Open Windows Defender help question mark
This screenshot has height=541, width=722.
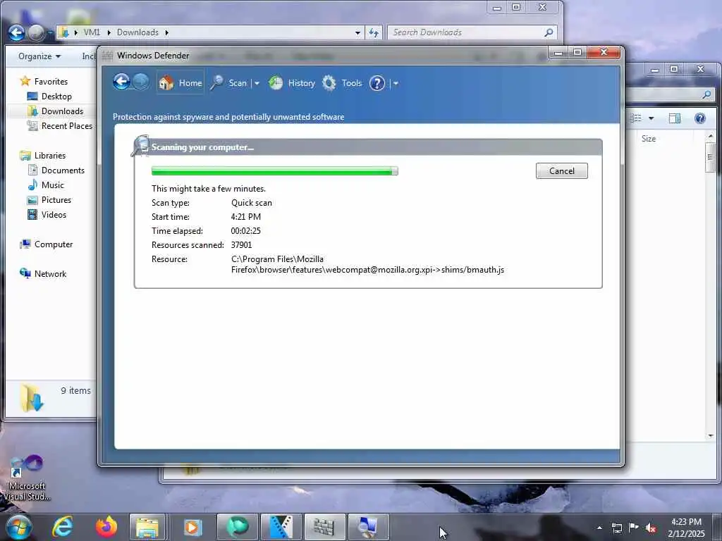377,83
